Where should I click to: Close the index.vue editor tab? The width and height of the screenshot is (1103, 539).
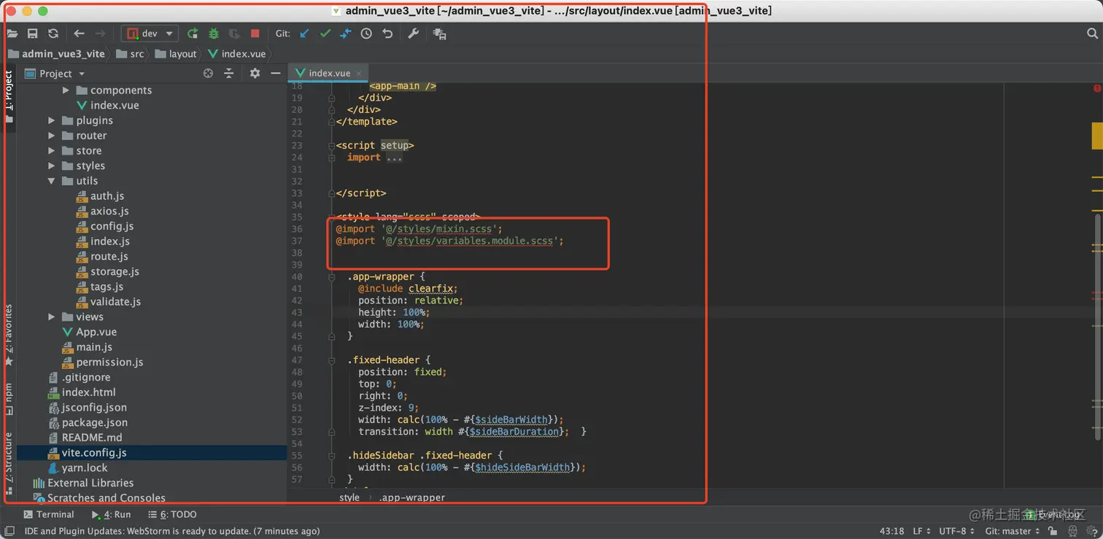[360, 73]
